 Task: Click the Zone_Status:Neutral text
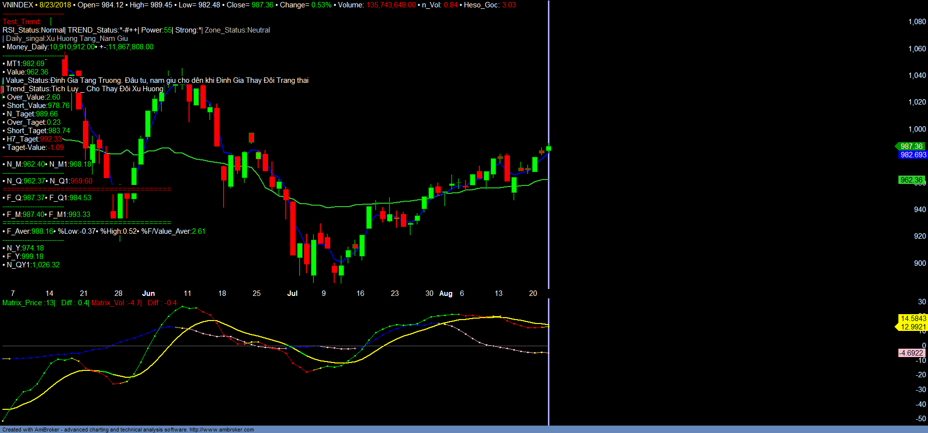click(237, 30)
